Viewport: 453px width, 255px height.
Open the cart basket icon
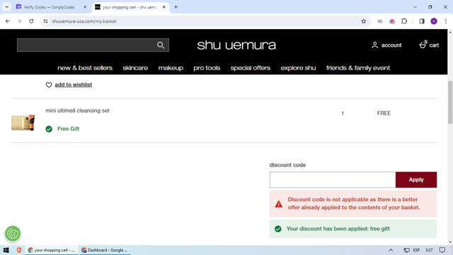tap(423, 45)
